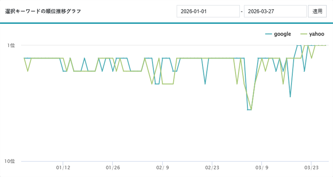Click the final data point at rank 1
Viewport: 333px width, 177px height.
pos(326,45)
